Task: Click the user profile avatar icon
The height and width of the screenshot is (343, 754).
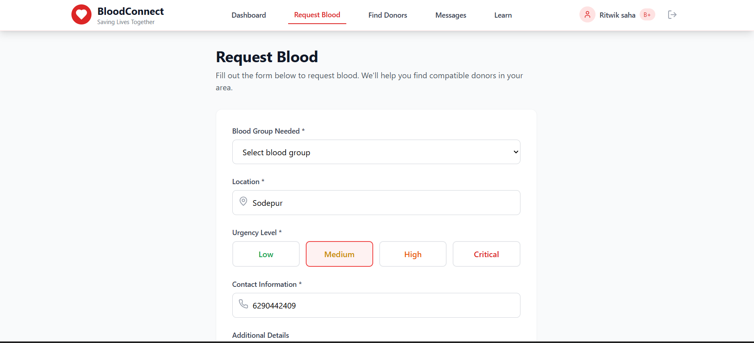Action: [x=587, y=14]
